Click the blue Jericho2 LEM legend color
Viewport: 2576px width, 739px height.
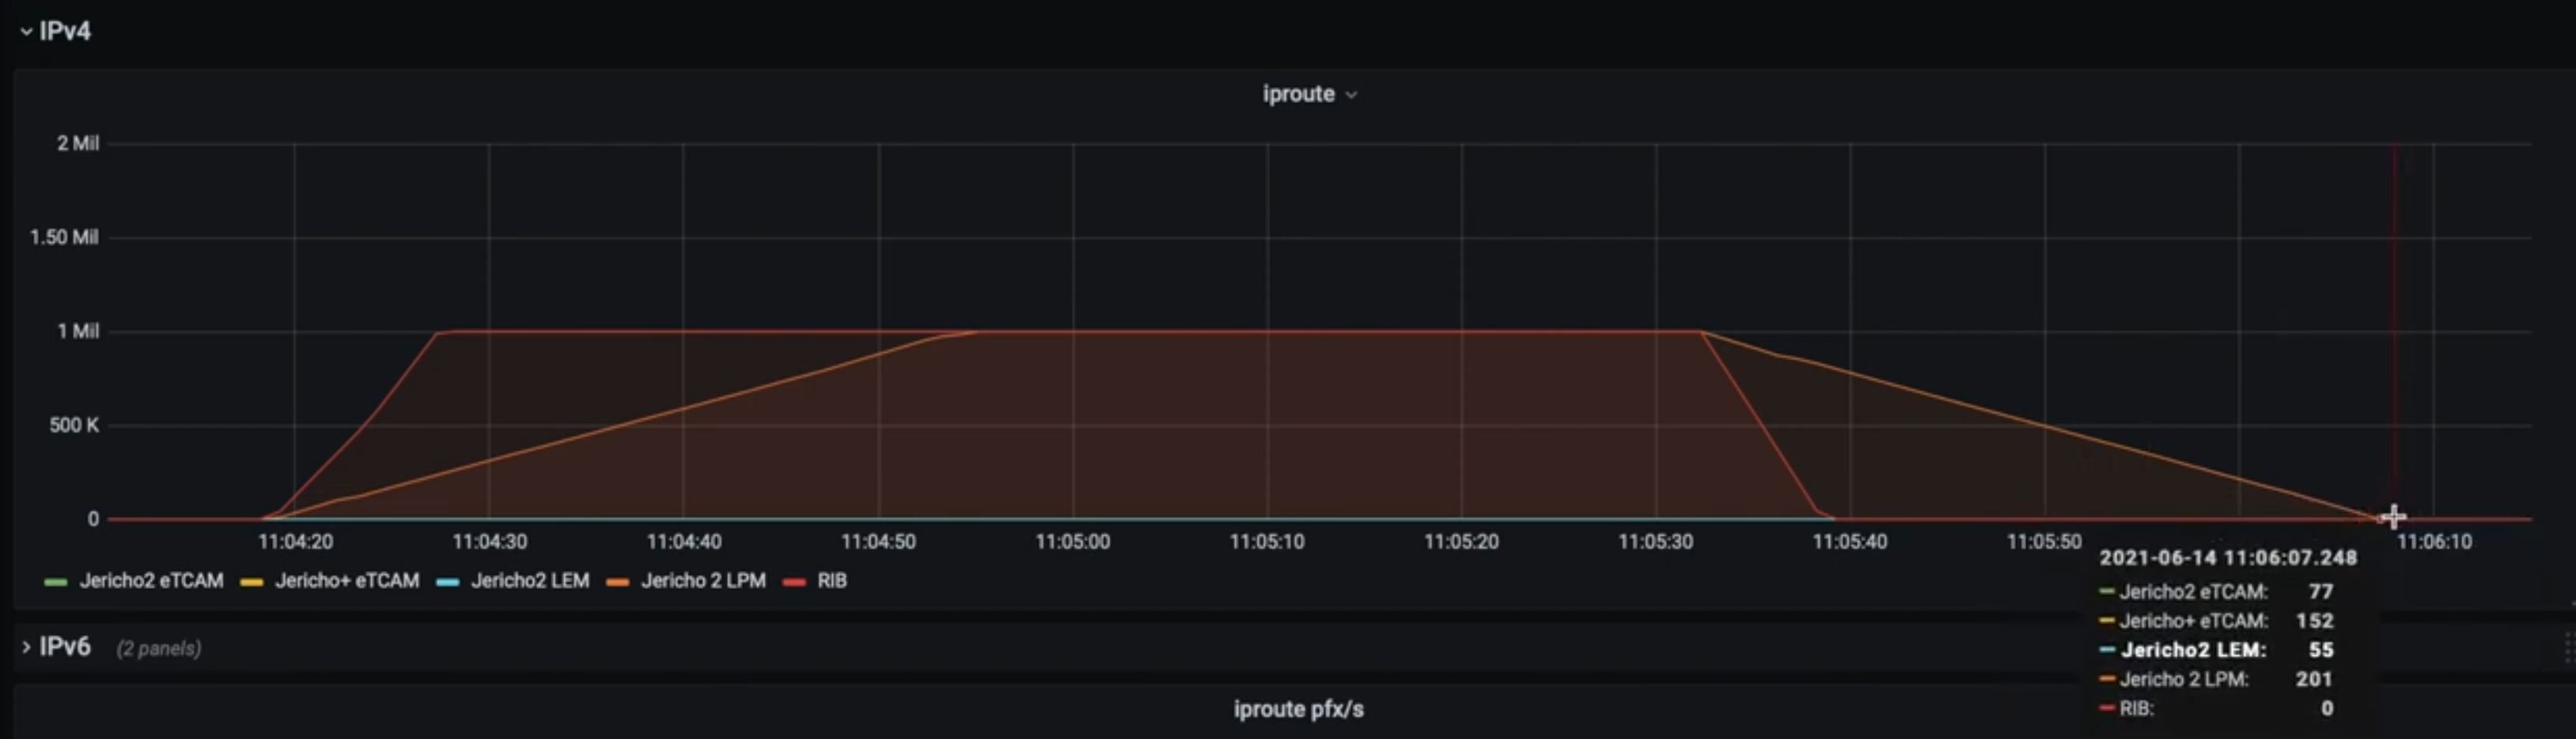coord(448,582)
